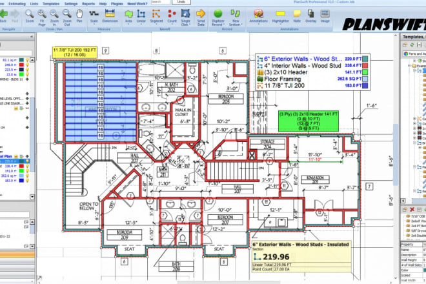This screenshot has width=426, height=284.
Task: Click 6" Exterior Walls legend entry
Action: [303, 59]
